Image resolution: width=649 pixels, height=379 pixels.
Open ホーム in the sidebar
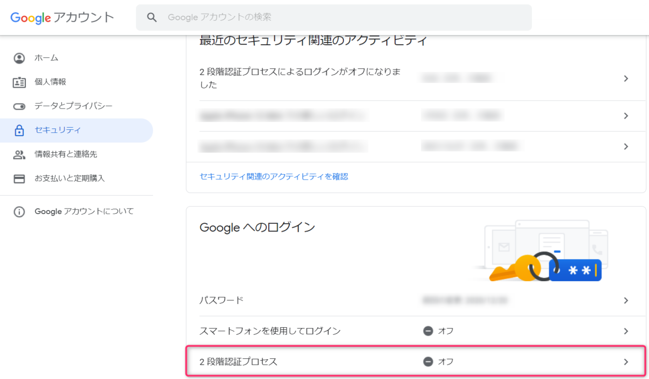tap(76, 58)
